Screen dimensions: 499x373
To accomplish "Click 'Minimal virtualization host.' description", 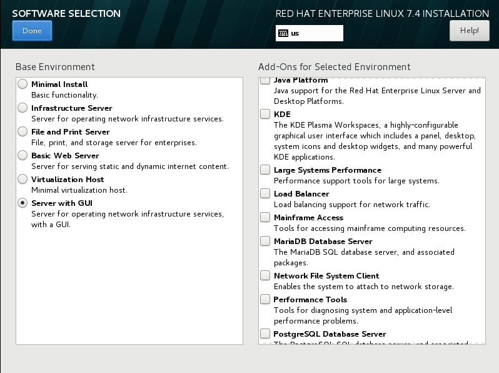I will tap(79, 190).
